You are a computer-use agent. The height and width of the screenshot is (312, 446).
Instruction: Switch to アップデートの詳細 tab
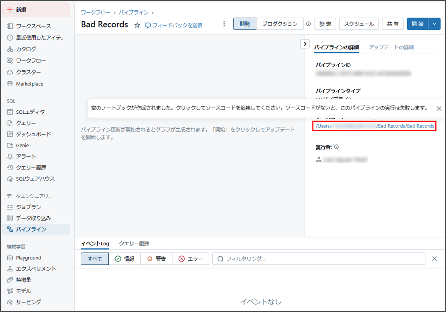pos(391,47)
